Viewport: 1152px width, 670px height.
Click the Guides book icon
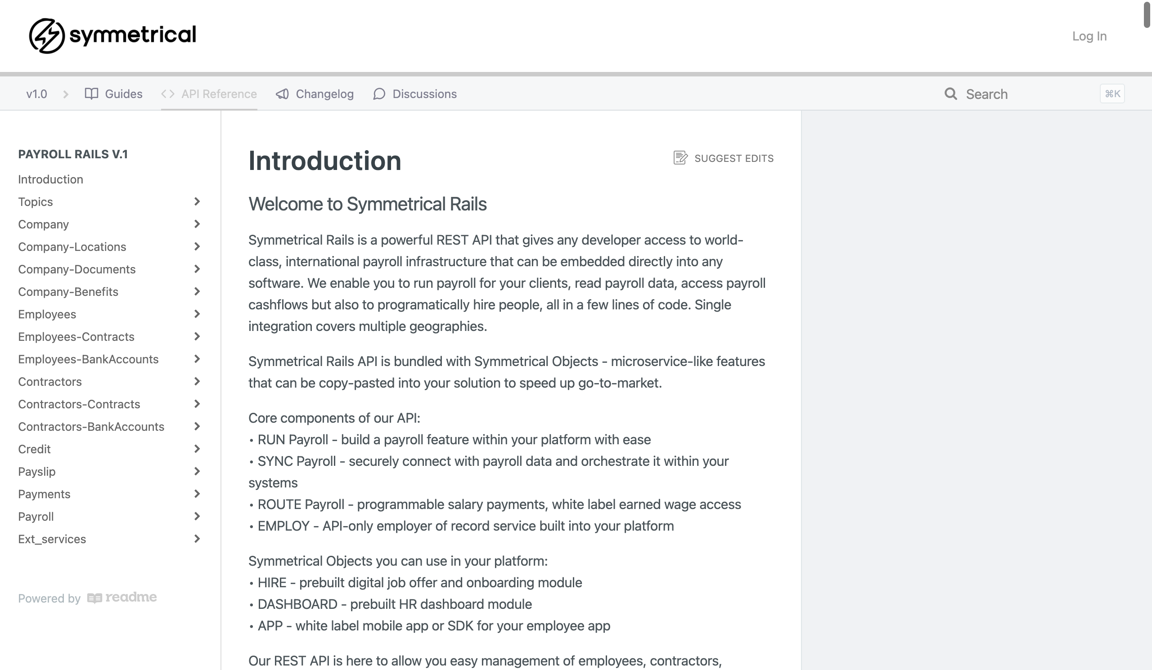point(91,94)
